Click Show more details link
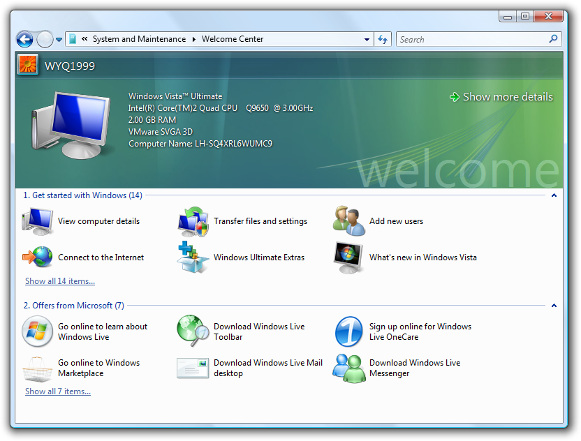Screen dimensions: 581x441 point(508,97)
